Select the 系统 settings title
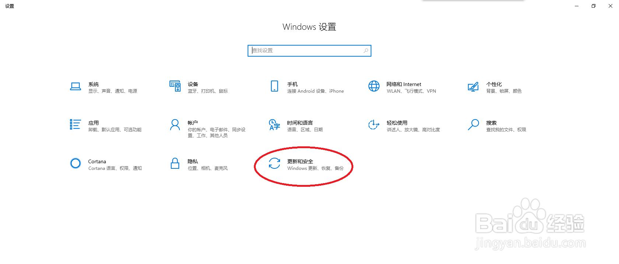619x264 pixels. (94, 84)
